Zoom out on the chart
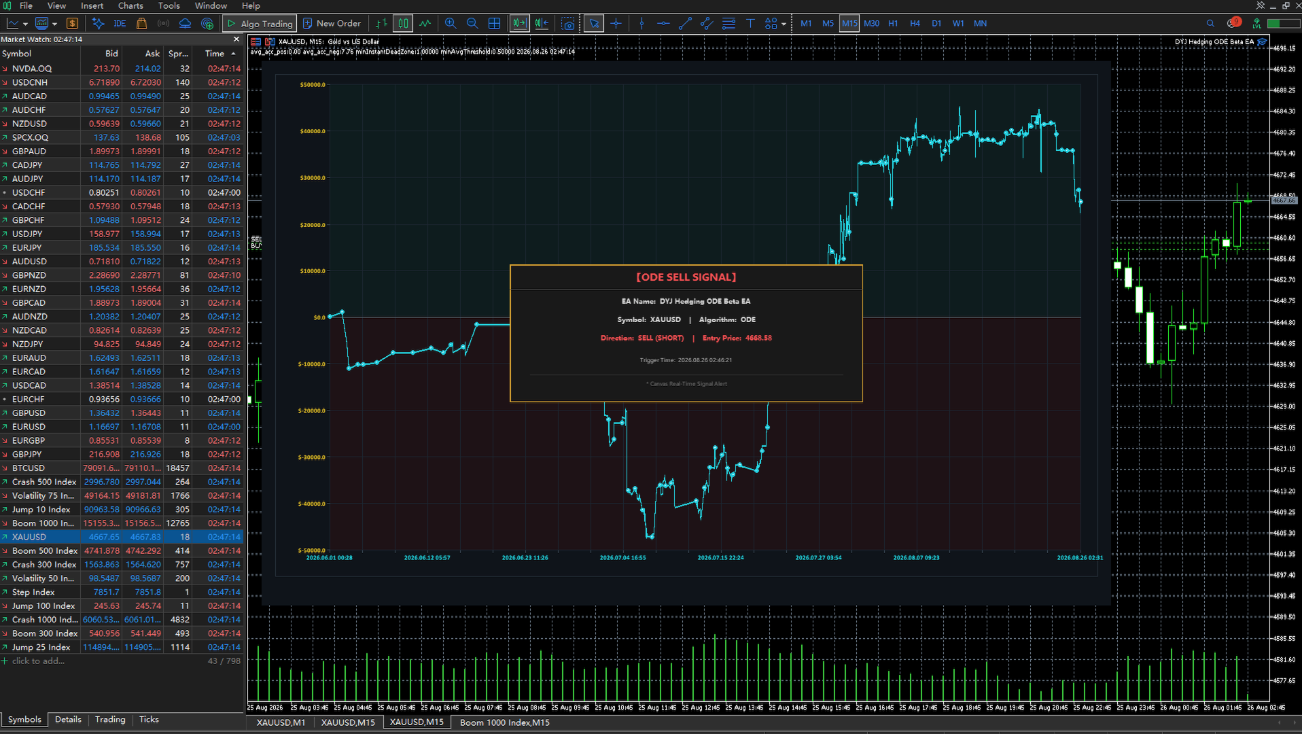The image size is (1302, 734). 472,23
